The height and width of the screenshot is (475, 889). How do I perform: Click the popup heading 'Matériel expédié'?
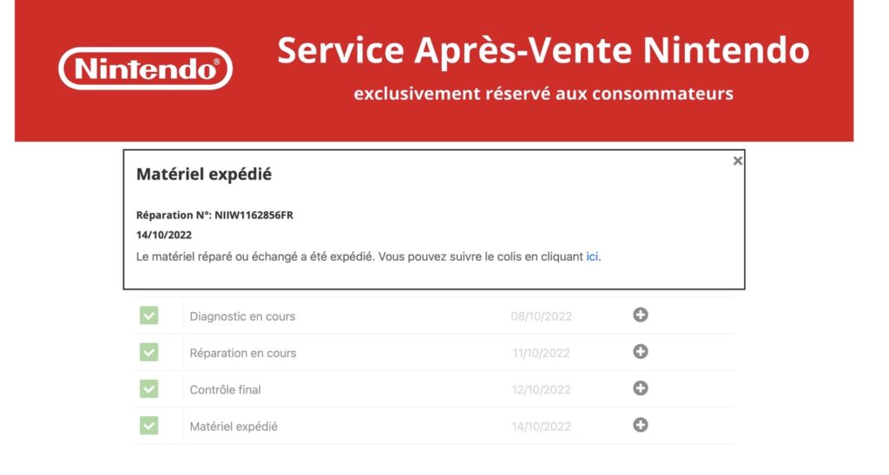tap(203, 174)
